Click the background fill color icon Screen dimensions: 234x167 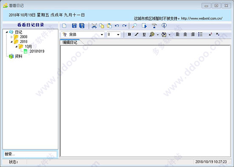(x=164, y=35)
